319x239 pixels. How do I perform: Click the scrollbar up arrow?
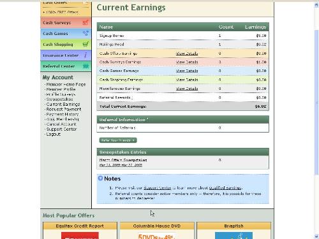(x=316, y=5)
